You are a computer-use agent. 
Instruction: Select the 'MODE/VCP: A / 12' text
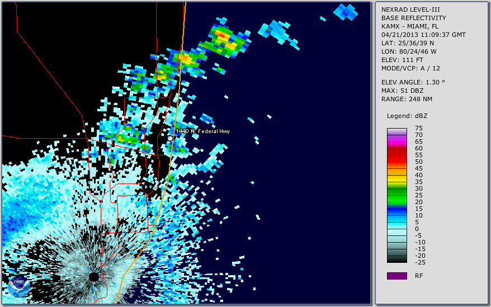point(410,68)
